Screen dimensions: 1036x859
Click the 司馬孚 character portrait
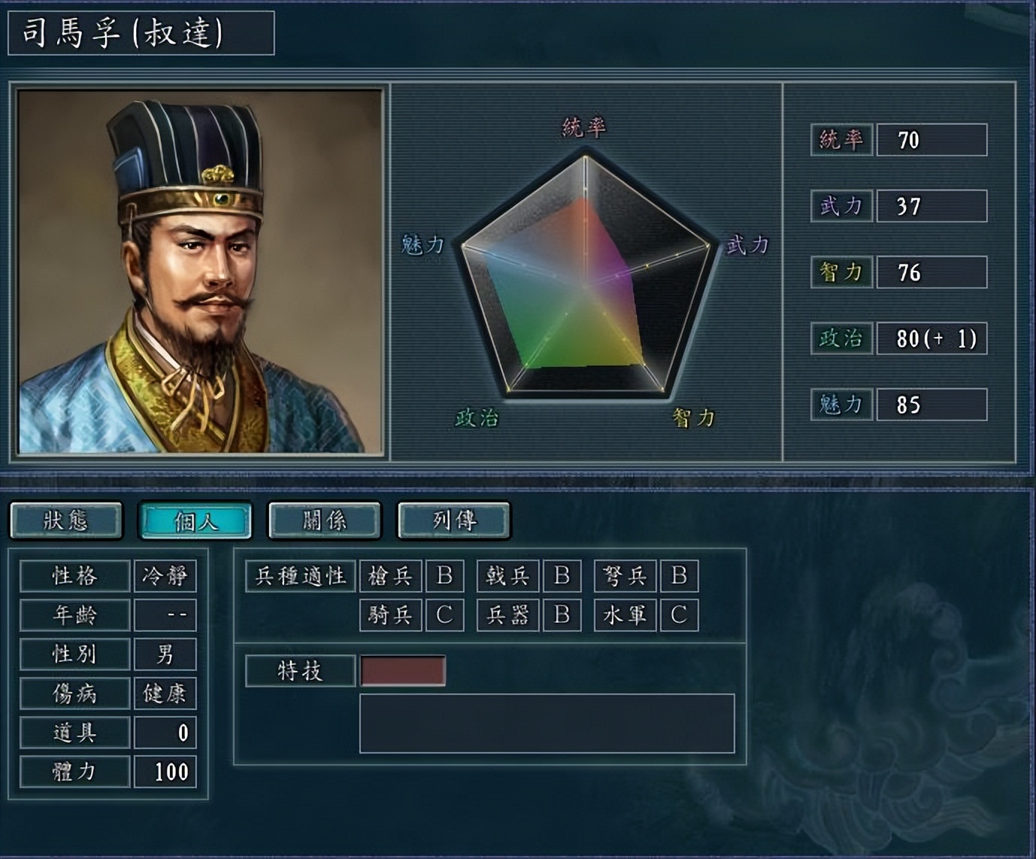point(200,272)
